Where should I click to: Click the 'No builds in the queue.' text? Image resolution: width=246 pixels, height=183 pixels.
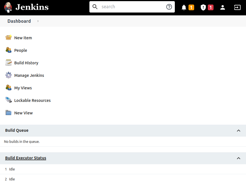coord(22,142)
